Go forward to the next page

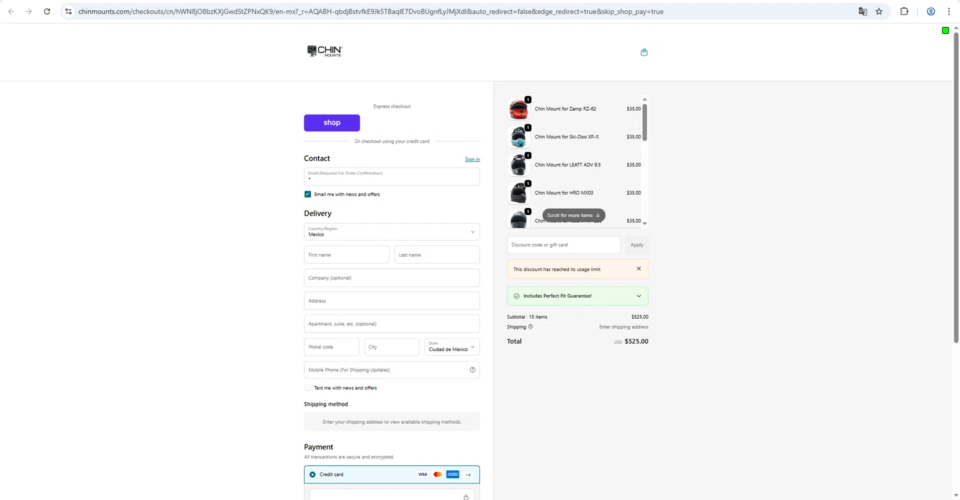(29, 12)
